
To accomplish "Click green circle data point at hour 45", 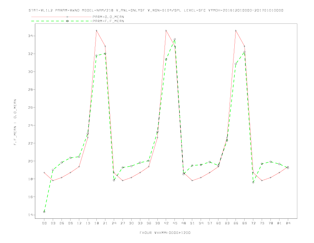I will (x=175, y=39).
